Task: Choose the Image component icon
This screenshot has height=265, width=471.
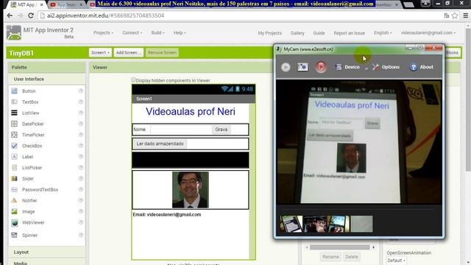Action: click(14, 211)
